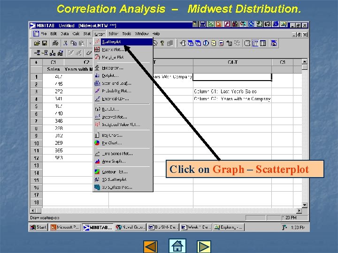
Task: Click the Cut scissors icon
Action: [x=66, y=44]
